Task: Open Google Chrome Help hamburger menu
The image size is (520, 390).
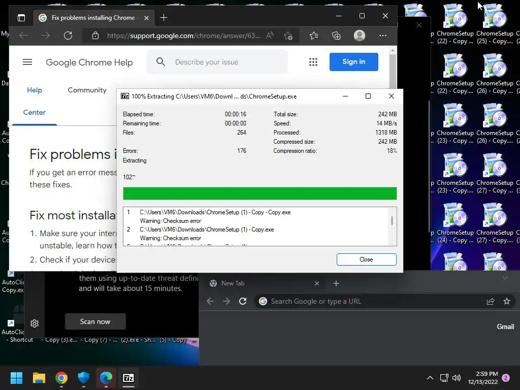Action: [27, 62]
